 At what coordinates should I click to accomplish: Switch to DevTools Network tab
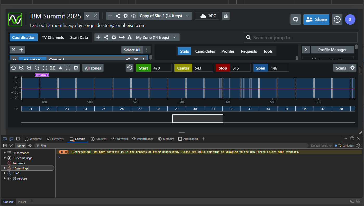tap(120, 139)
